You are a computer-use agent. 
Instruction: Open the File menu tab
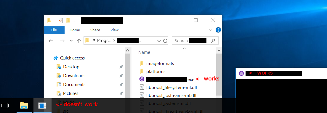pos(54,30)
